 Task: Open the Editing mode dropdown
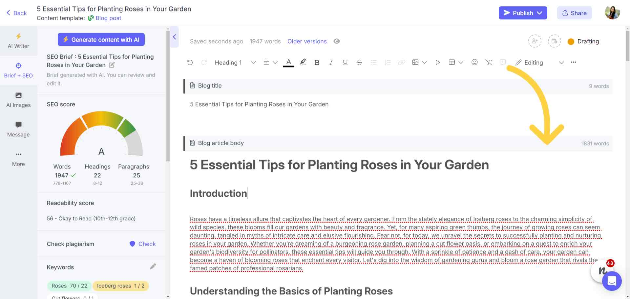coord(562,62)
